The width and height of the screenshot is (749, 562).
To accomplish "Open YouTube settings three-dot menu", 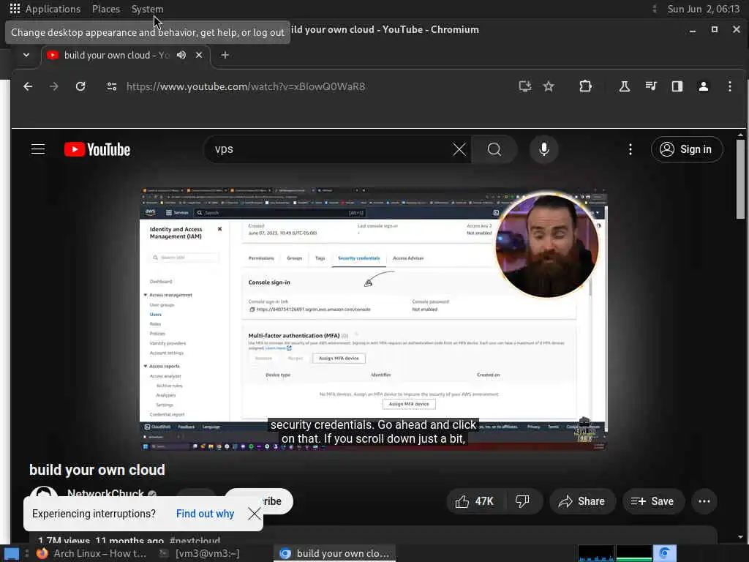I will click(630, 149).
